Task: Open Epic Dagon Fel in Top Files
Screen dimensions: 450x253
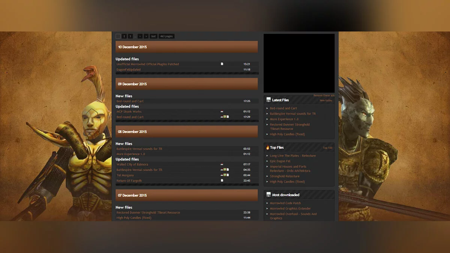Action: point(280,161)
